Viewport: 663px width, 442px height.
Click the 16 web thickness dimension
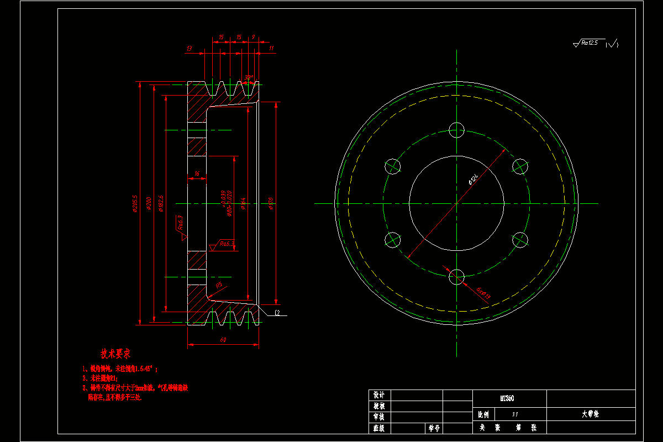pyautogui.click(x=197, y=173)
